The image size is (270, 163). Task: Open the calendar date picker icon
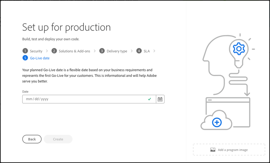[x=160, y=99]
